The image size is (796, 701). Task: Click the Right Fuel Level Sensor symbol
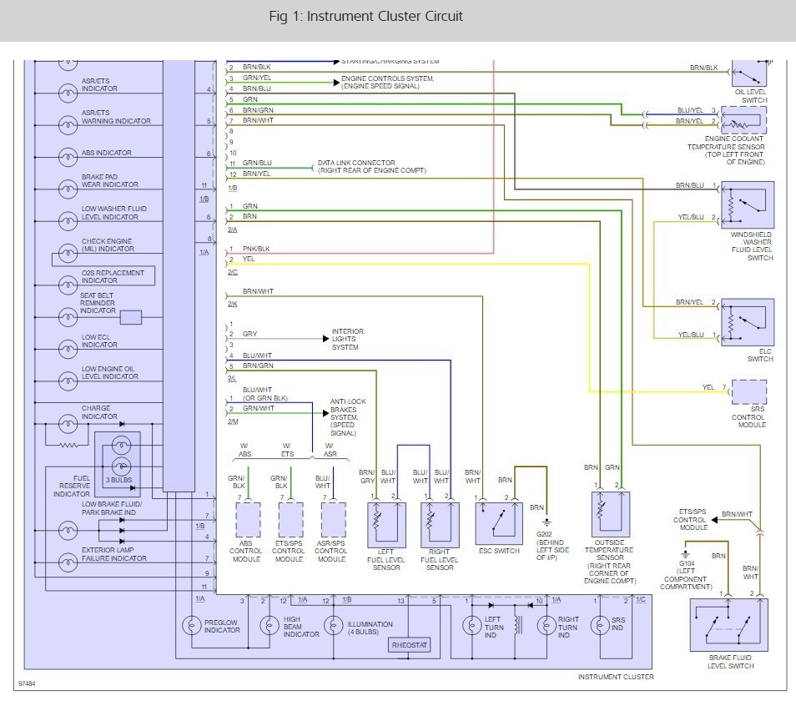coord(440,526)
